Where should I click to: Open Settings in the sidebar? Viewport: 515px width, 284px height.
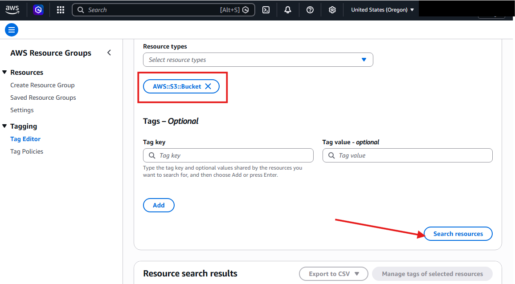tap(22, 110)
